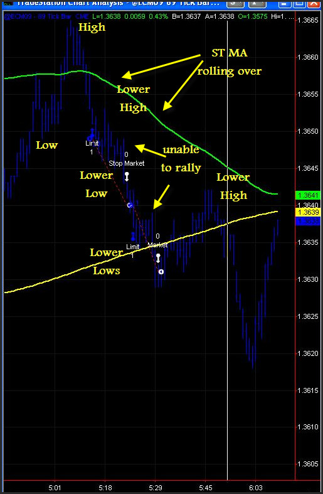This screenshot has height=494, width=323.
Task: Select the white Market order arrow marker
Action: [158, 259]
